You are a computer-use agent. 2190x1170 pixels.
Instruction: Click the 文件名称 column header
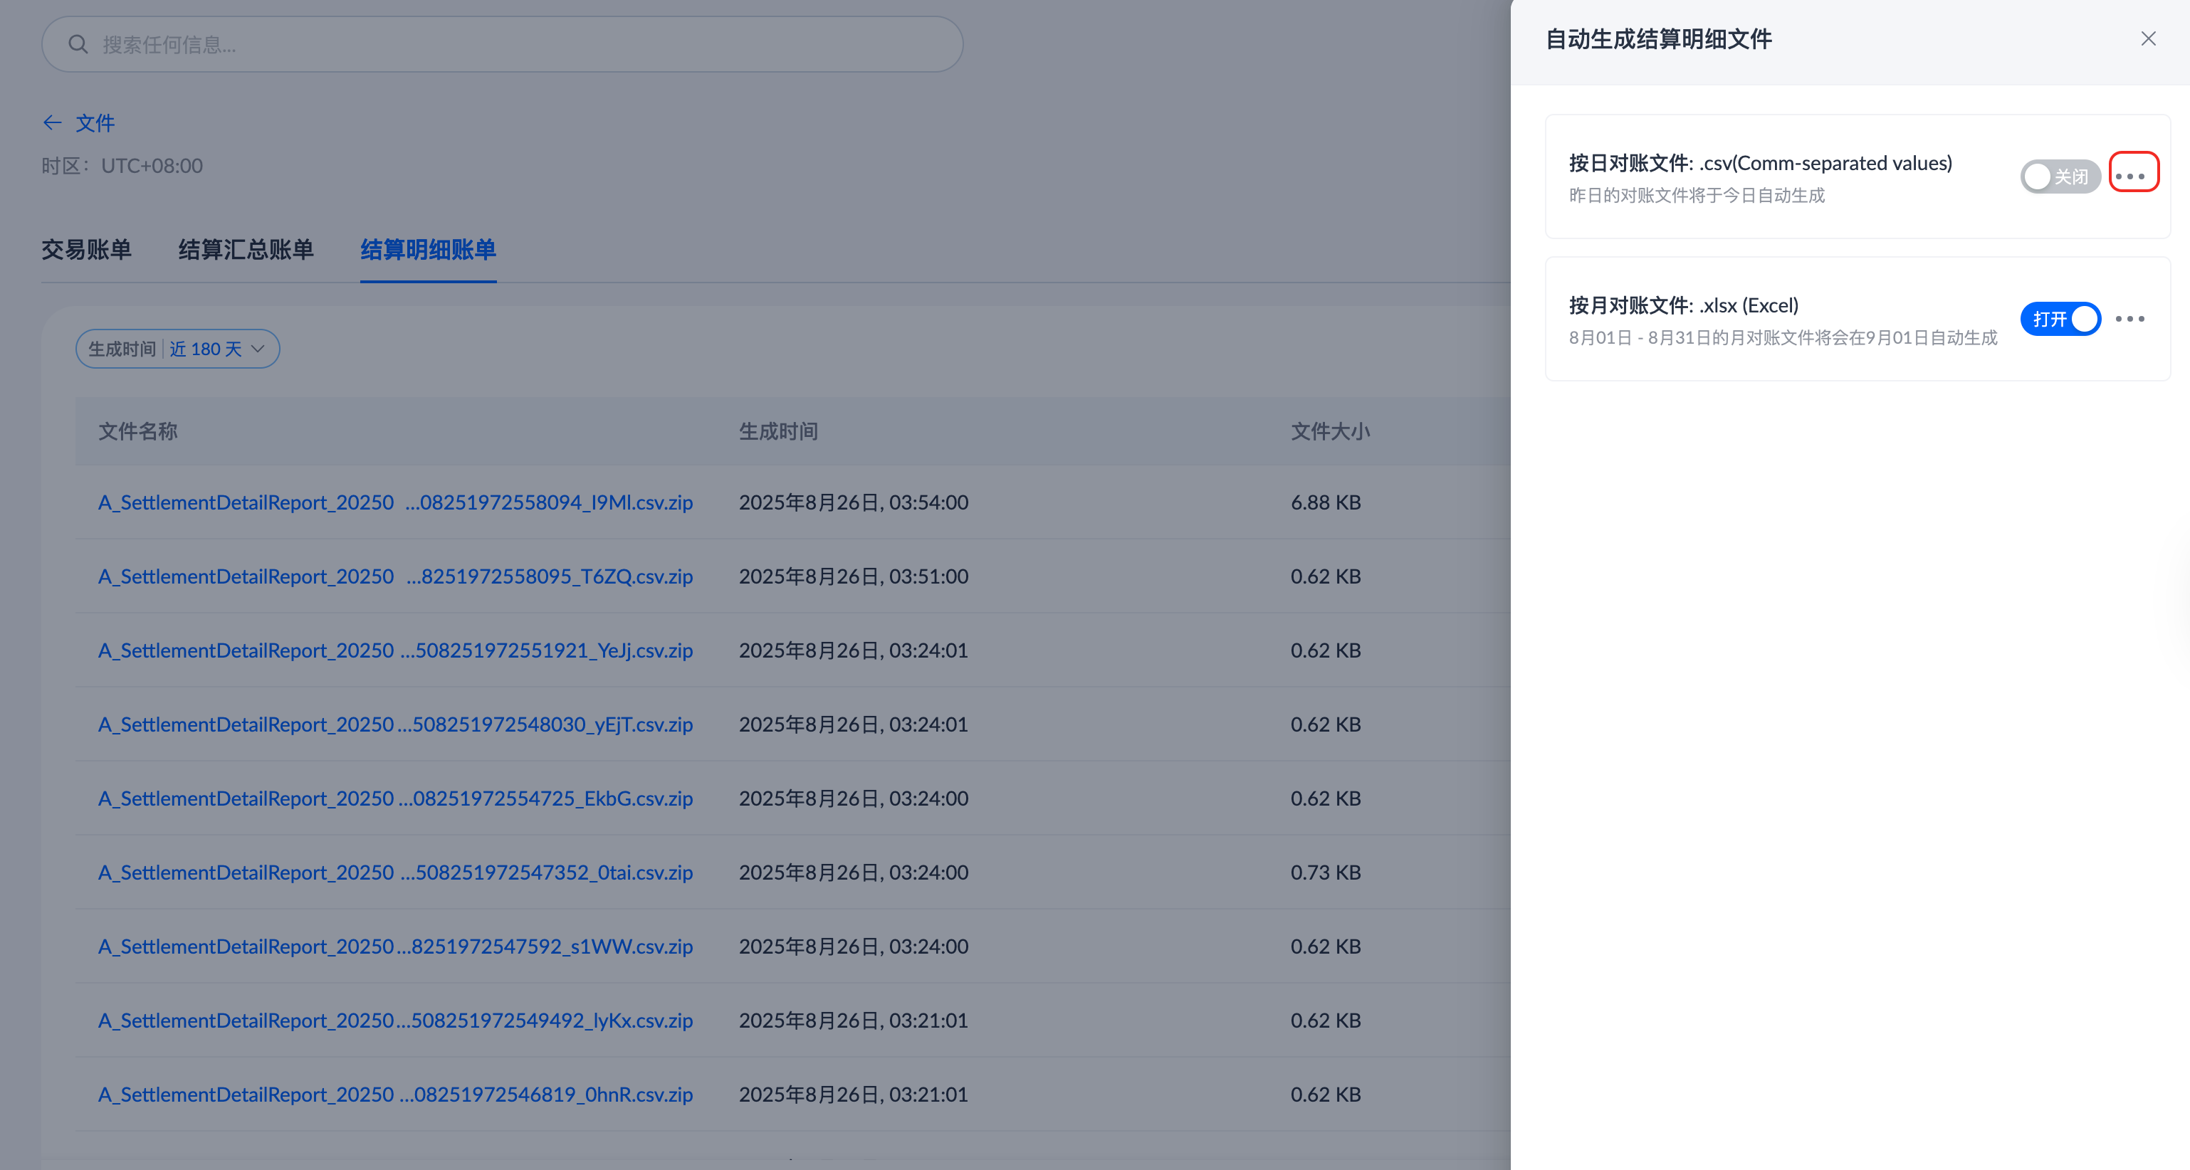[x=137, y=432]
